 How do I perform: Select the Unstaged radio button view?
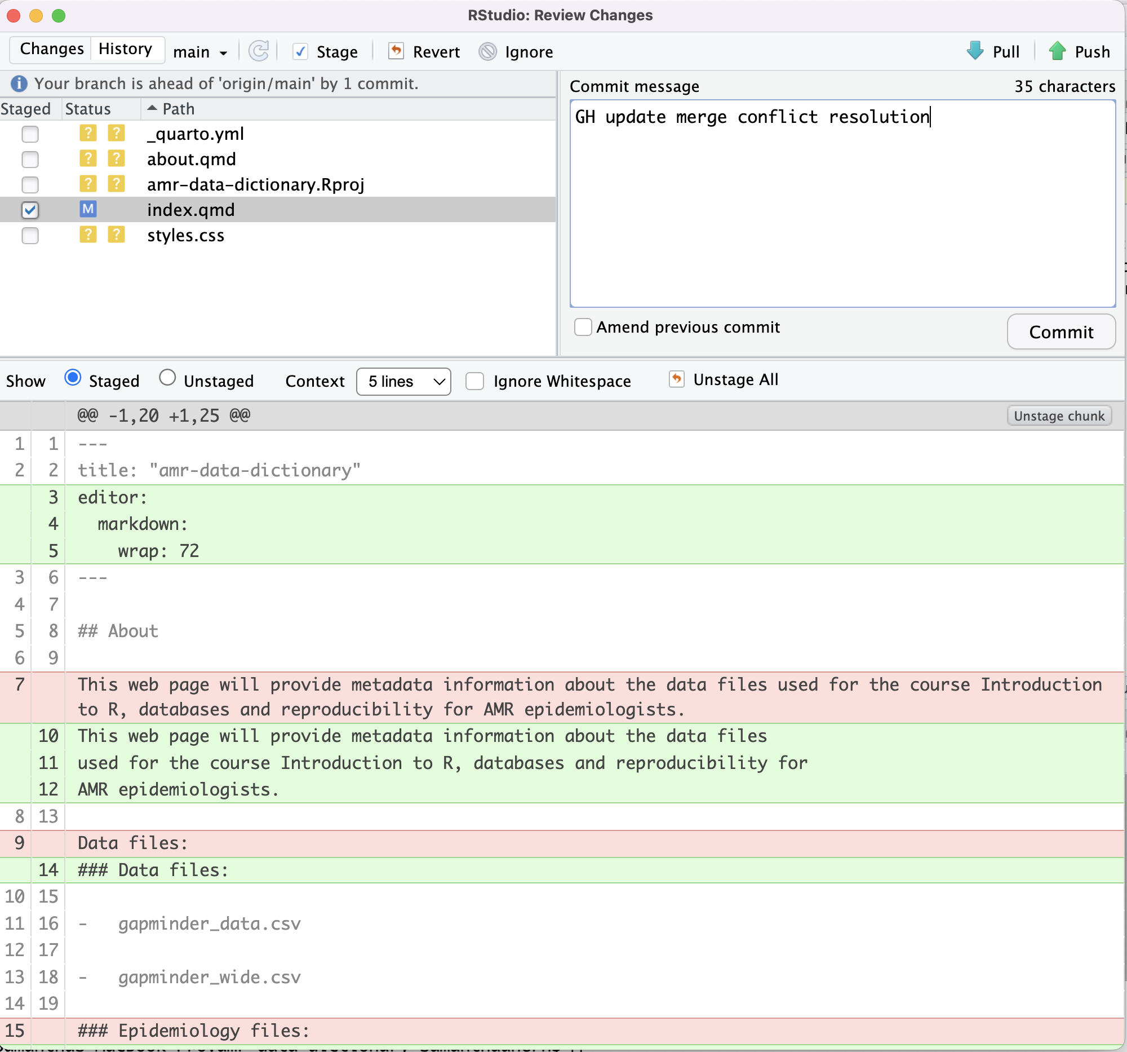[x=168, y=381]
